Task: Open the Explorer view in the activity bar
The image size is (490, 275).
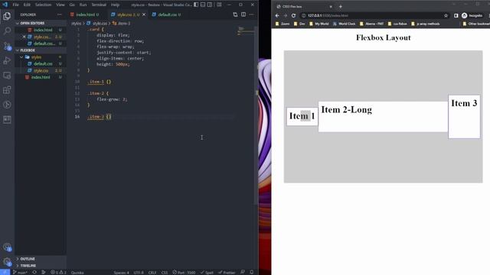Action: click(7, 16)
